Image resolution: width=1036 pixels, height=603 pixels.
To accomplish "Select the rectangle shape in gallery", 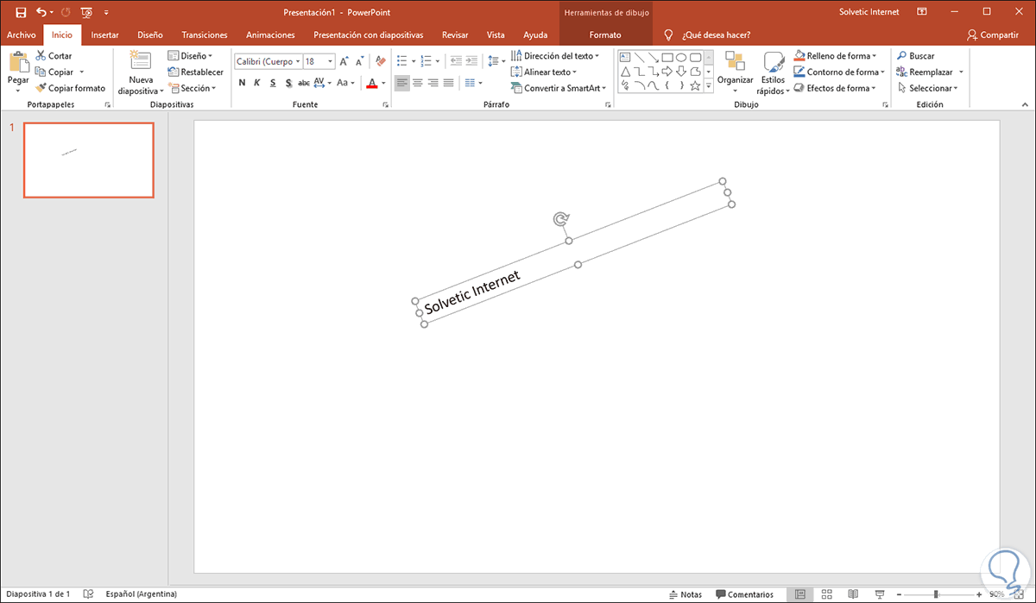I will click(667, 58).
